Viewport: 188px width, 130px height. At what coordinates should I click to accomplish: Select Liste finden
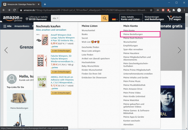[x=87, y=55]
